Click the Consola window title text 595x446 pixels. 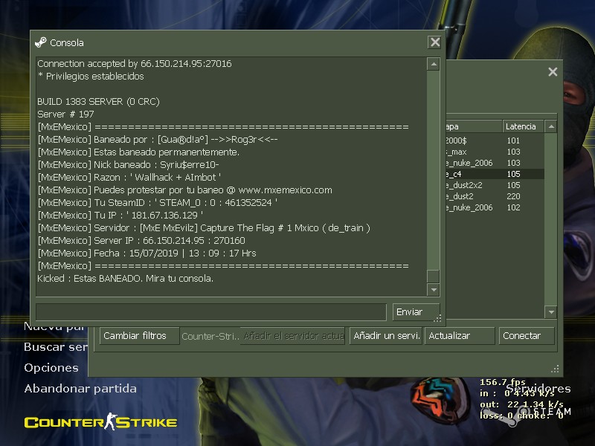67,43
